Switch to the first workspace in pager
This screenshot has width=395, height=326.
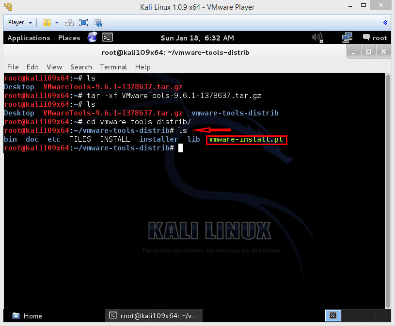[x=333, y=315]
